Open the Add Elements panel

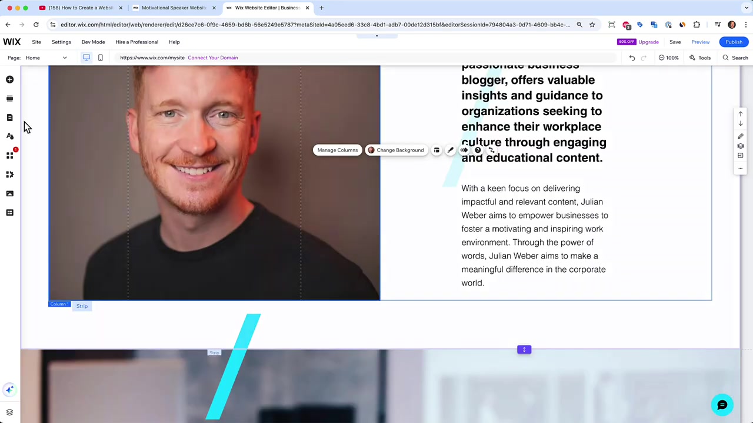(9, 79)
